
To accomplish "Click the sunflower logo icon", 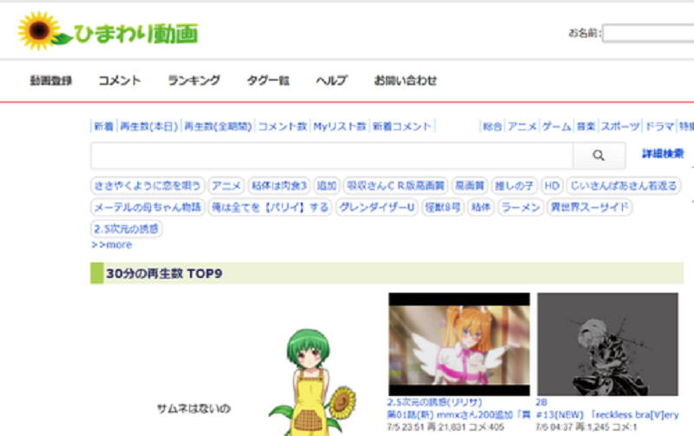I will pyautogui.click(x=39, y=30).
